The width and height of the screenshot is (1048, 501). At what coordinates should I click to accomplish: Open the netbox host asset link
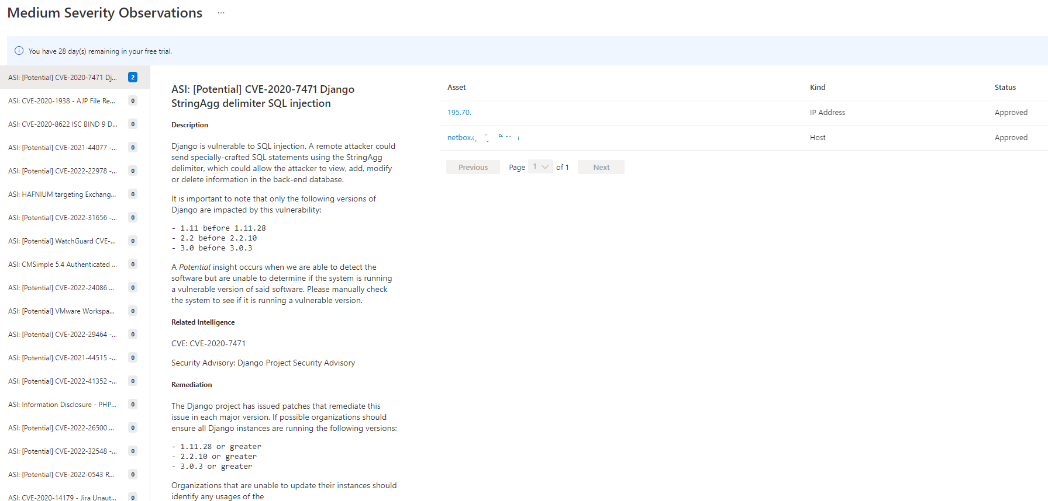[462, 138]
